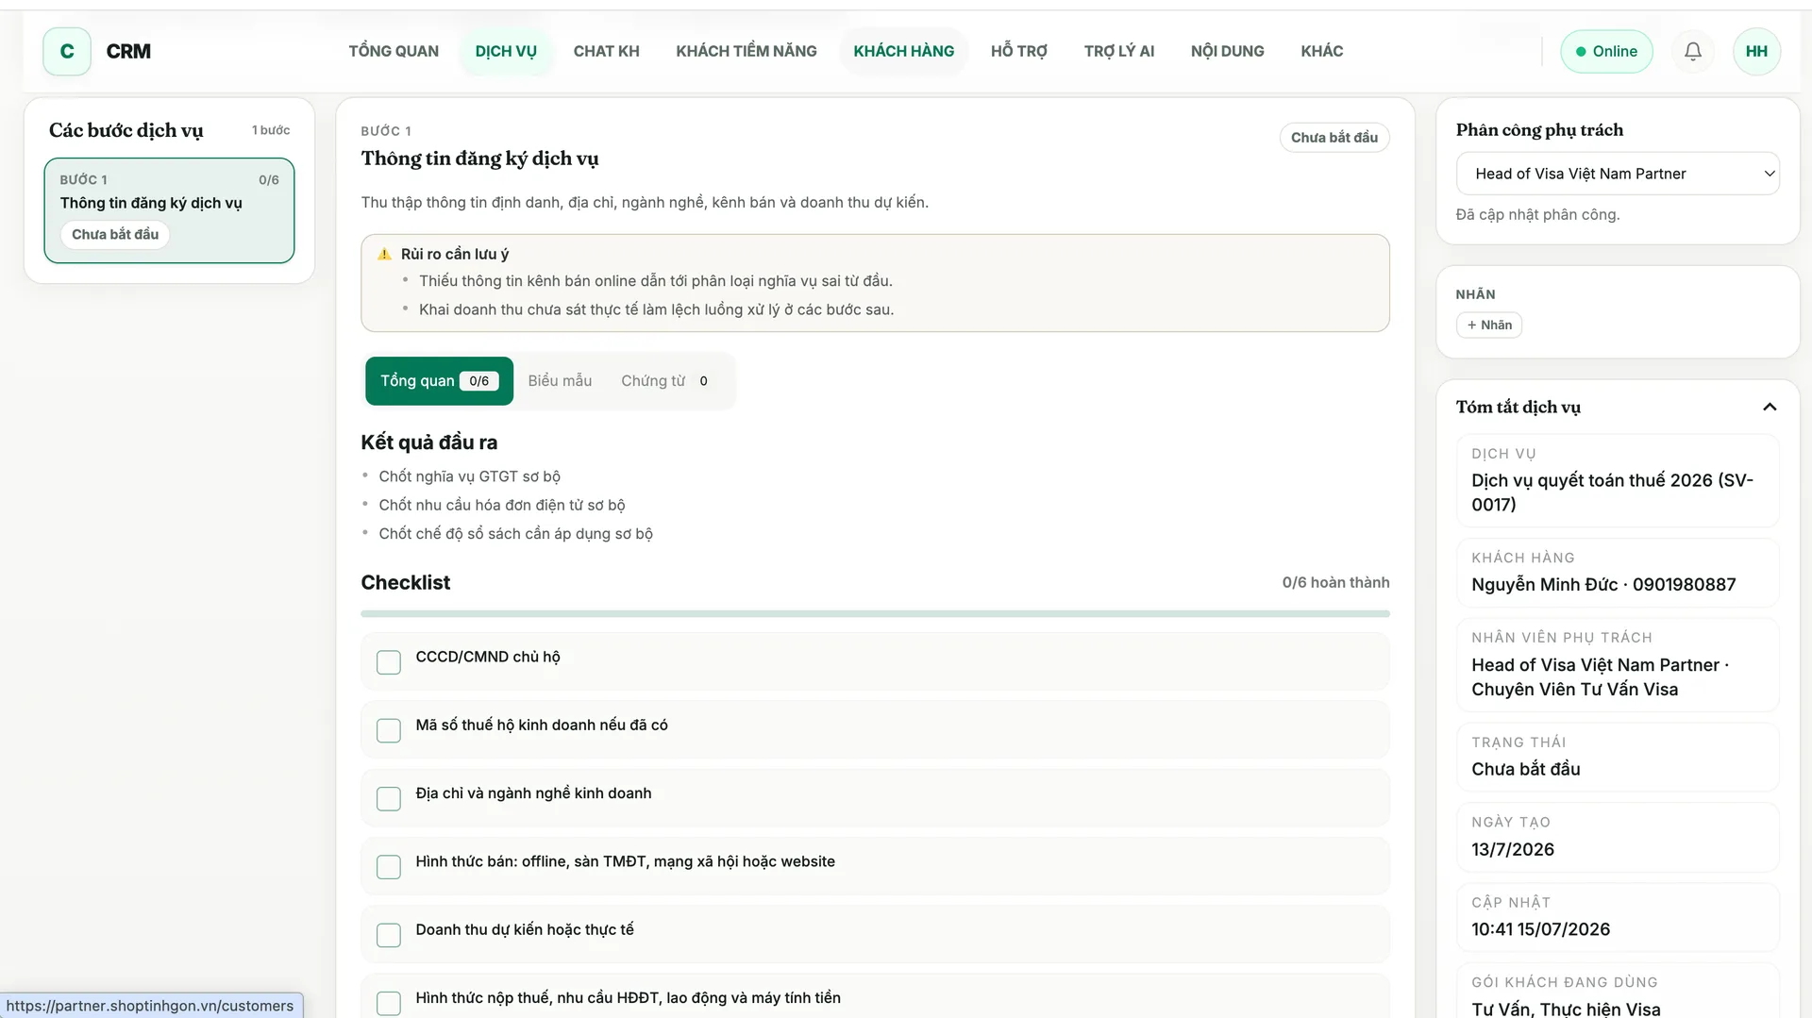Tick Hình thức nộp thuế checkbox

point(389,1003)
